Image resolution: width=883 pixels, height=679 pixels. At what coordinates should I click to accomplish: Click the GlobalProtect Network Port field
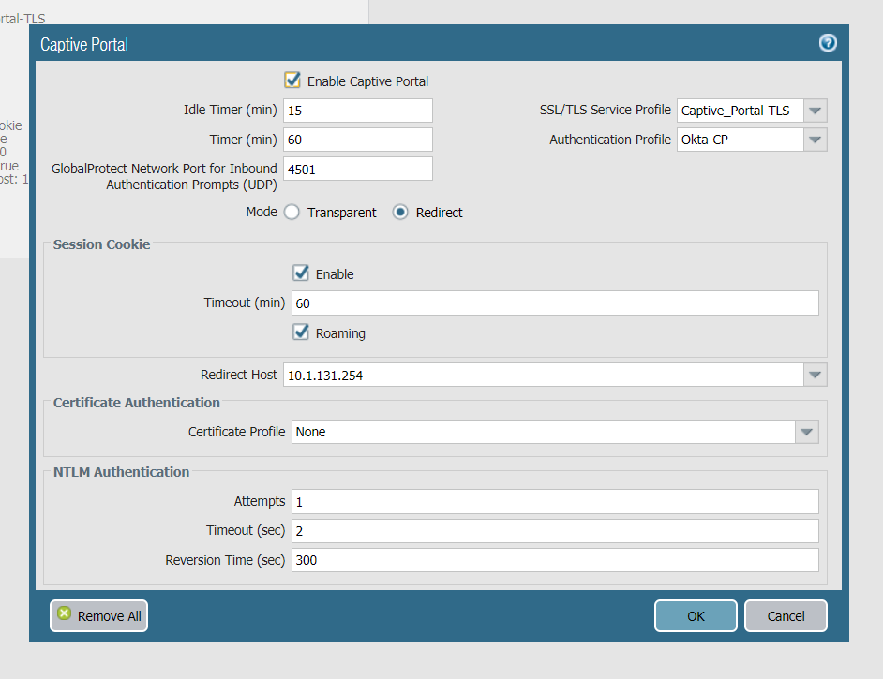(x=357, y=169)
